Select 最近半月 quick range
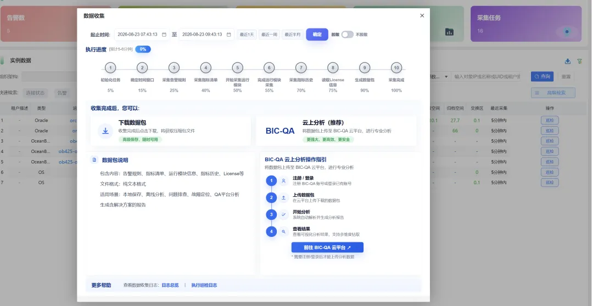Image resolution: width=593 pixels, height=306 pixels. tap(292, 35)
